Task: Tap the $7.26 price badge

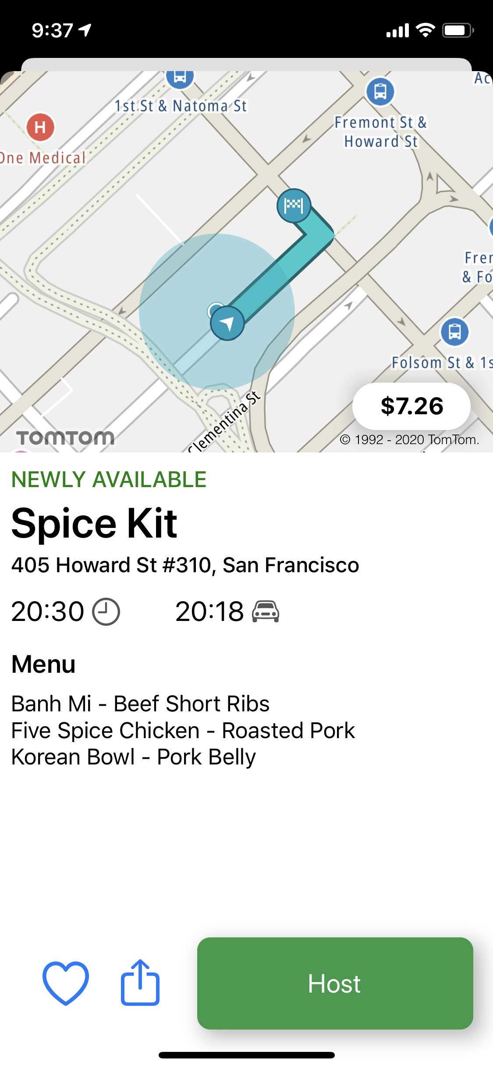Action: (411, 406)
